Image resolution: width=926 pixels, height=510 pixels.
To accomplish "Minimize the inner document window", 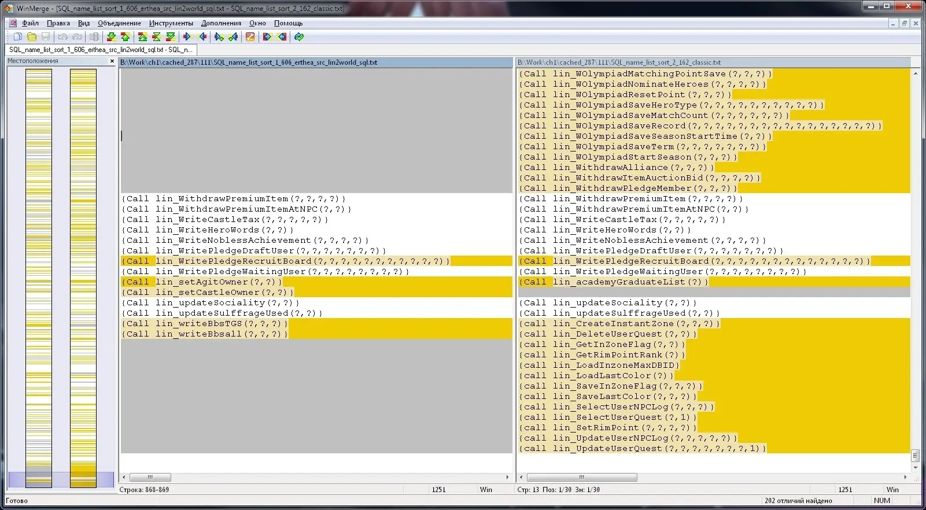I will [893, 24].
